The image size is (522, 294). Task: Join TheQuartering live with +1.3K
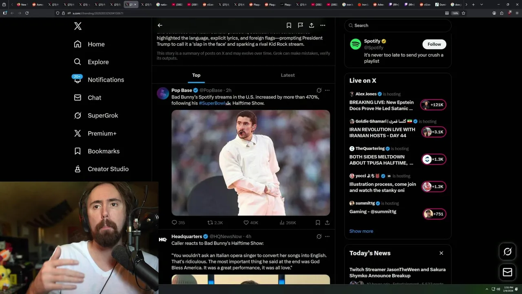coord(434,159)
